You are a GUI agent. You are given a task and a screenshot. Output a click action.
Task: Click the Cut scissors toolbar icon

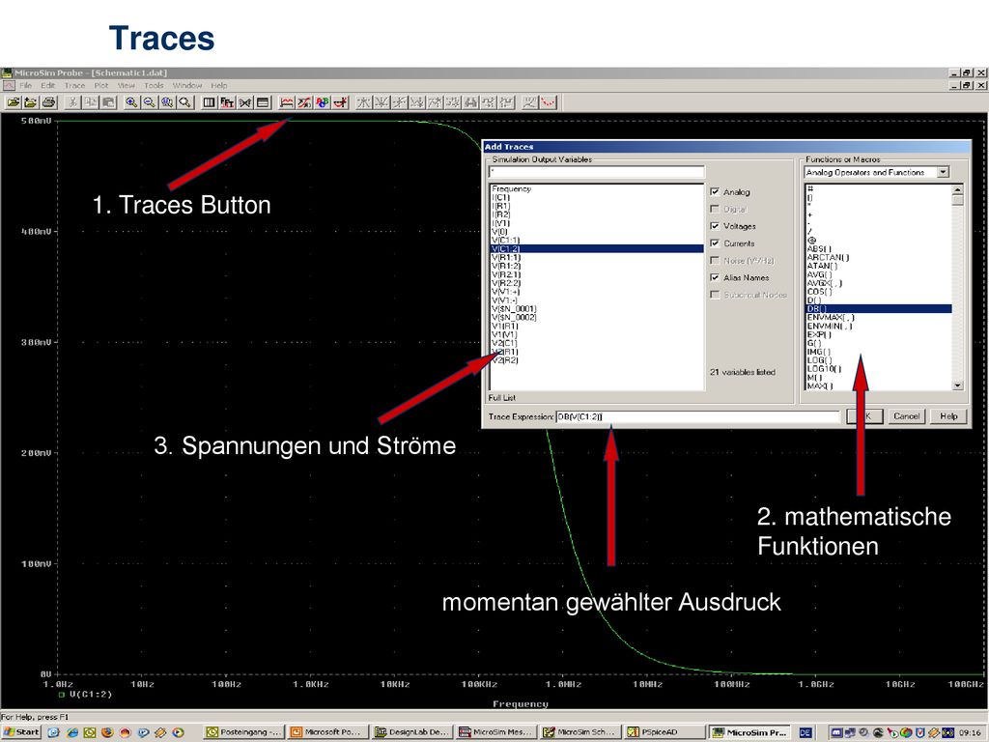pyautogui.click(x=73, y=102)
